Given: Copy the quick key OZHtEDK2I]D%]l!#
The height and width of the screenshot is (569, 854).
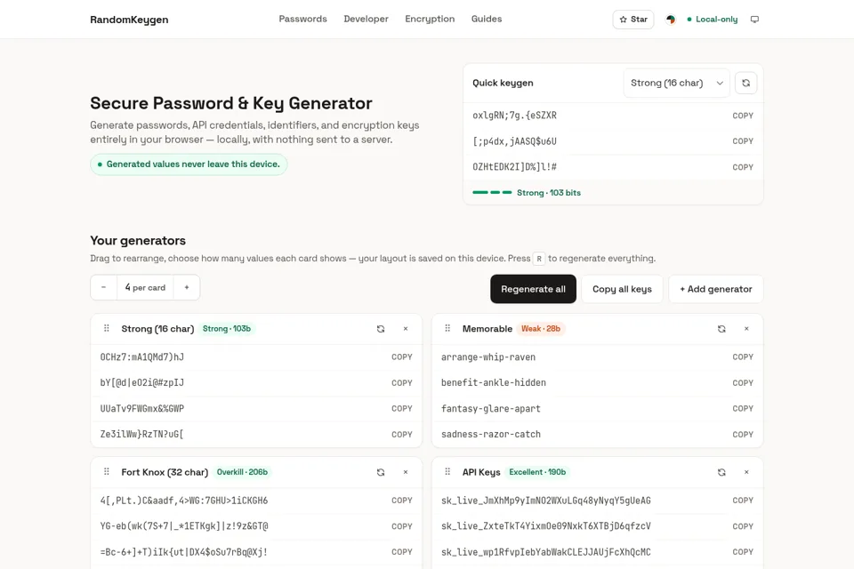Looking at the screenshot, I should (742, 167).
